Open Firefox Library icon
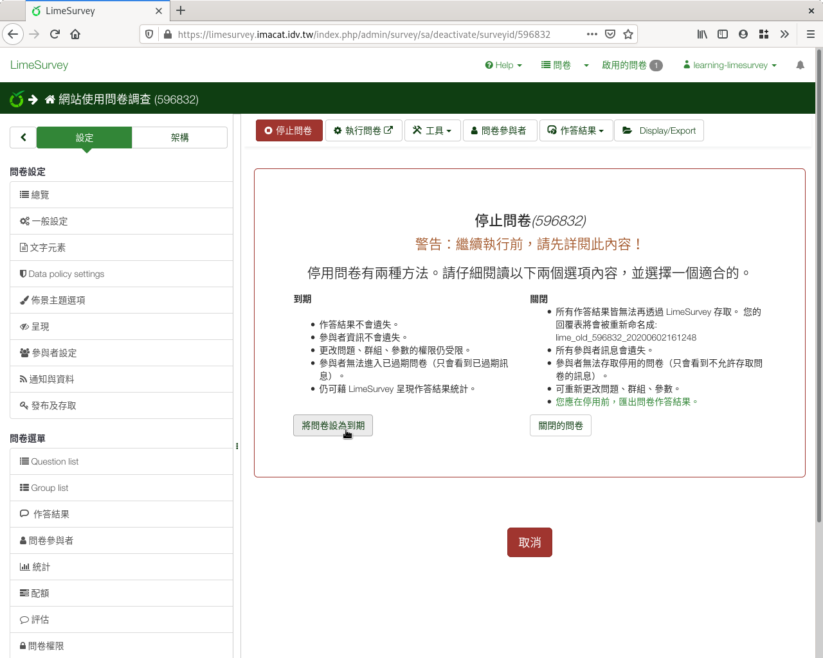Image resolution: width=823 pixels, height=658 pixels. (702, 34)
